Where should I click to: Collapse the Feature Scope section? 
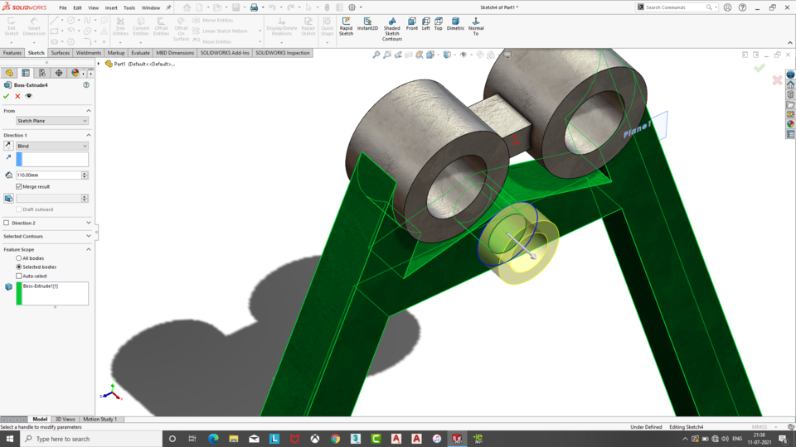point(89,249)
